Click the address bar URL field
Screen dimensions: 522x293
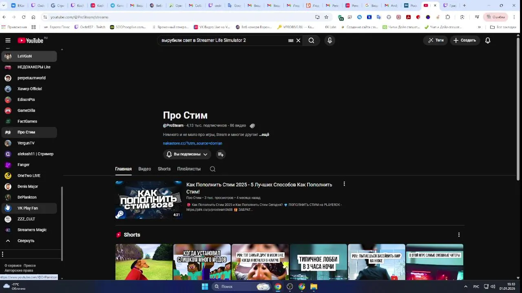tap(179, 17)
